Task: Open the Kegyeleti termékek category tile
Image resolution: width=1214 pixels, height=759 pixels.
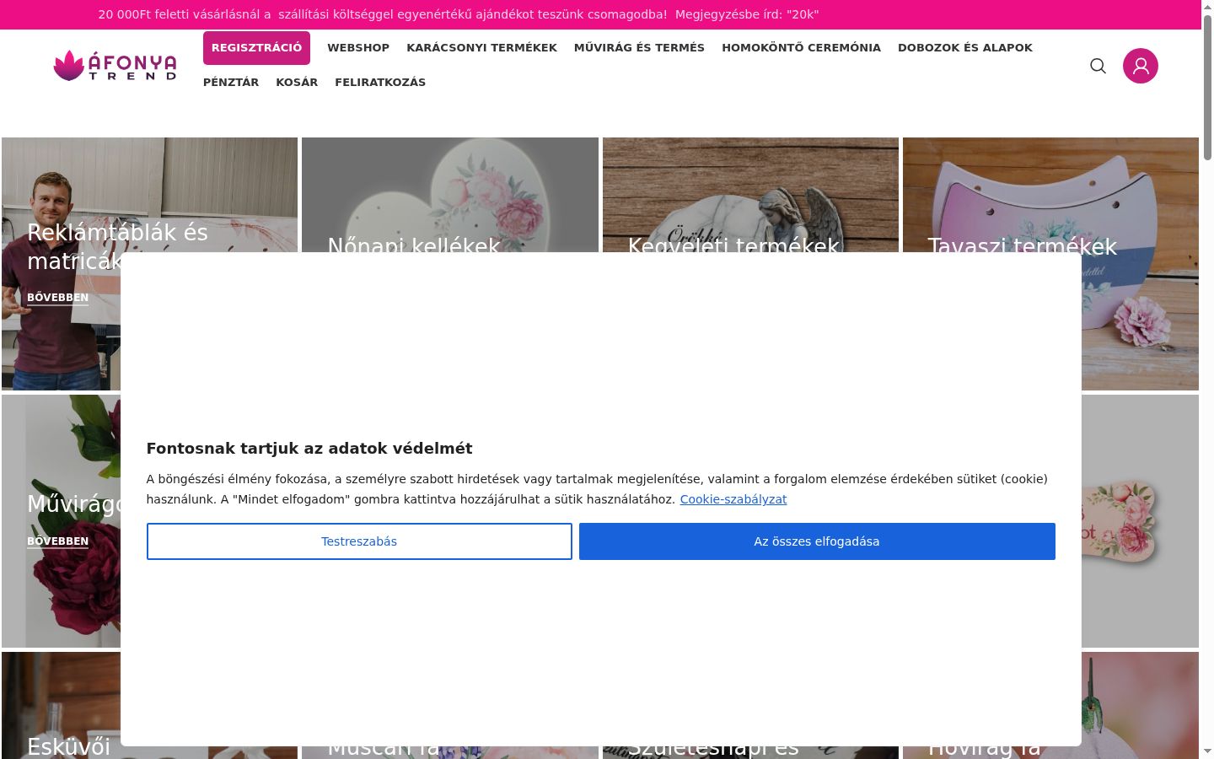Action: 750,196
